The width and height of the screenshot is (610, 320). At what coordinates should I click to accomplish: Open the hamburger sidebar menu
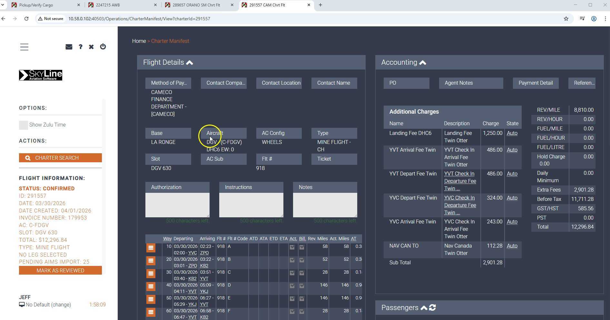(x=24, y=47)
